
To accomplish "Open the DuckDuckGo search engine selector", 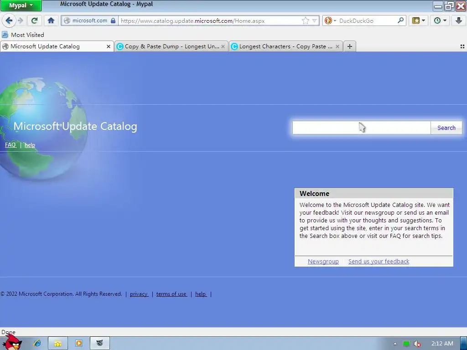I will pos(330,21).
